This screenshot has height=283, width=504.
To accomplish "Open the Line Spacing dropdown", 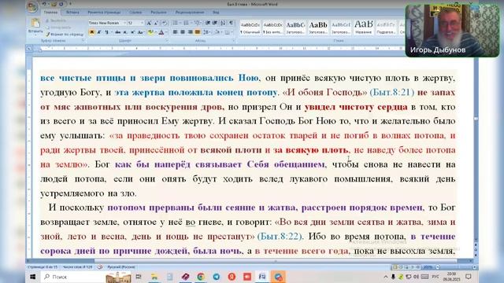I will (x=206, y=32).
